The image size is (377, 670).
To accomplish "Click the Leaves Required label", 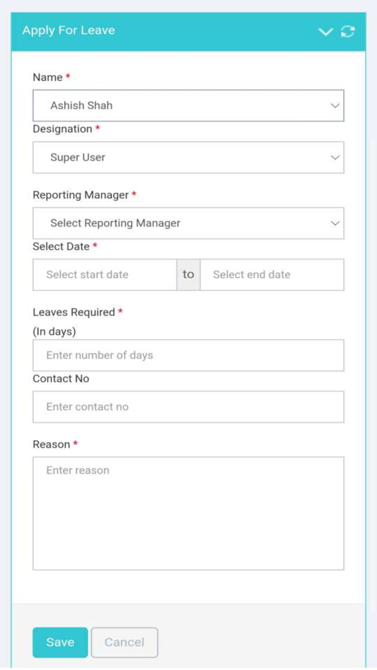I will click(x=74, y=312).
